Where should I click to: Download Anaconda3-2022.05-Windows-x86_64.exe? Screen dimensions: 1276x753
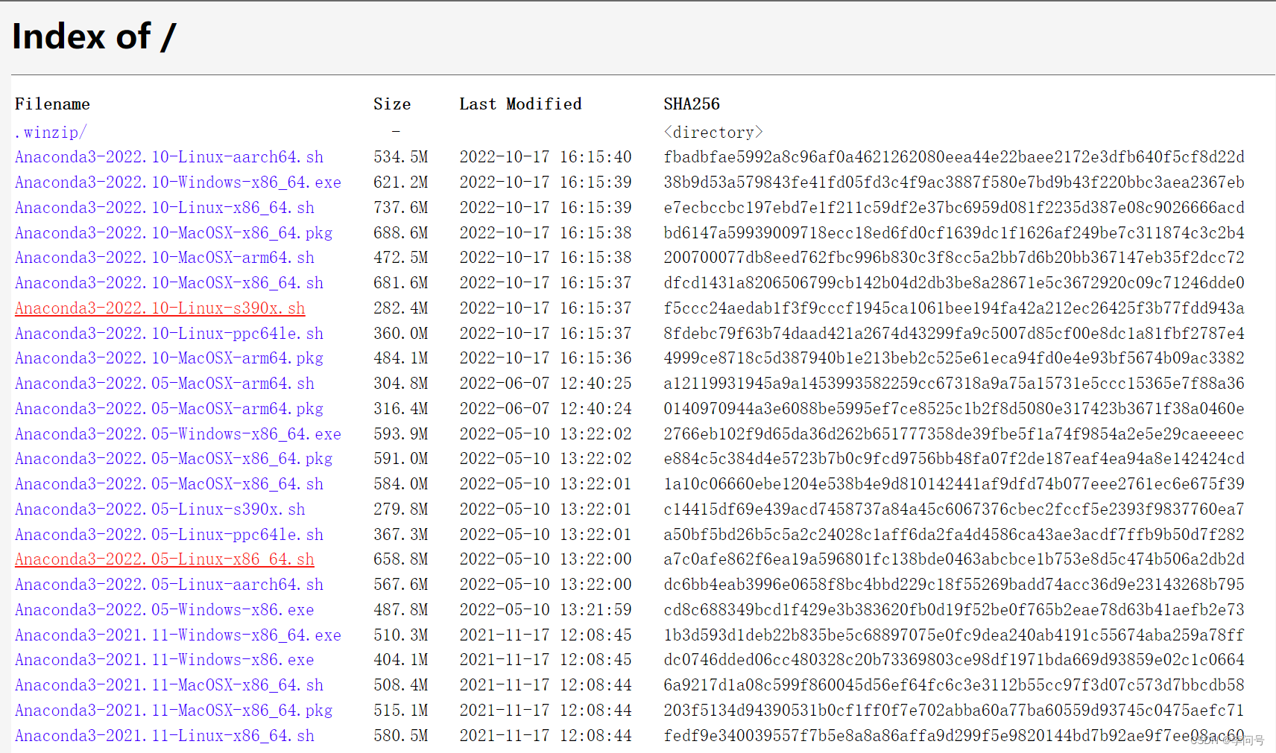click(x=178, y=434)
